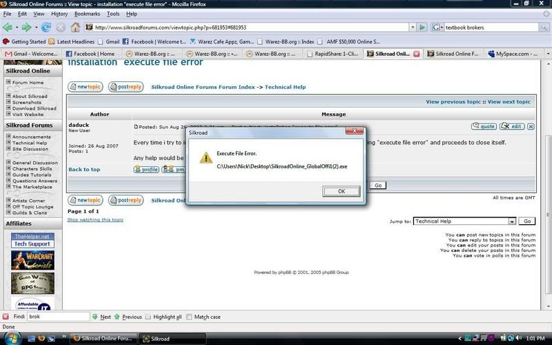Find Next occurrence button
The image size is (552, 345).
pos(101,317)
